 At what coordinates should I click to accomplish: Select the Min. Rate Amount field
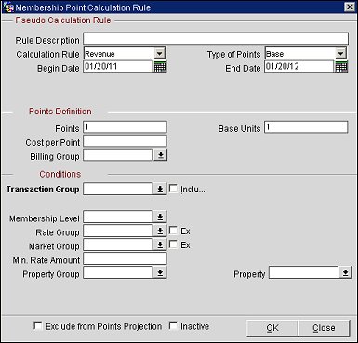pyautogui.click(x=125, y=258)
